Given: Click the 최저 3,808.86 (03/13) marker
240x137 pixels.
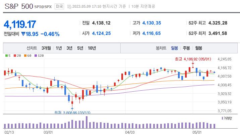Looking at the screenshot, I should [x=72, y=112].
